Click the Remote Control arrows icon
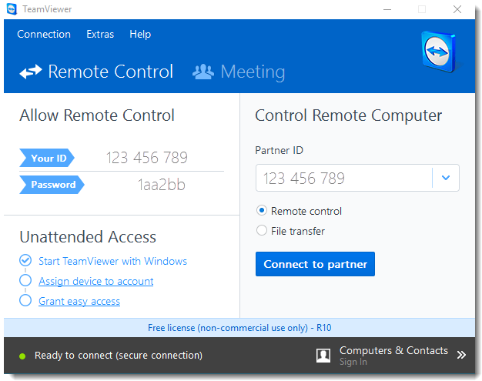The image size is (482, 381). pos(31,72)
